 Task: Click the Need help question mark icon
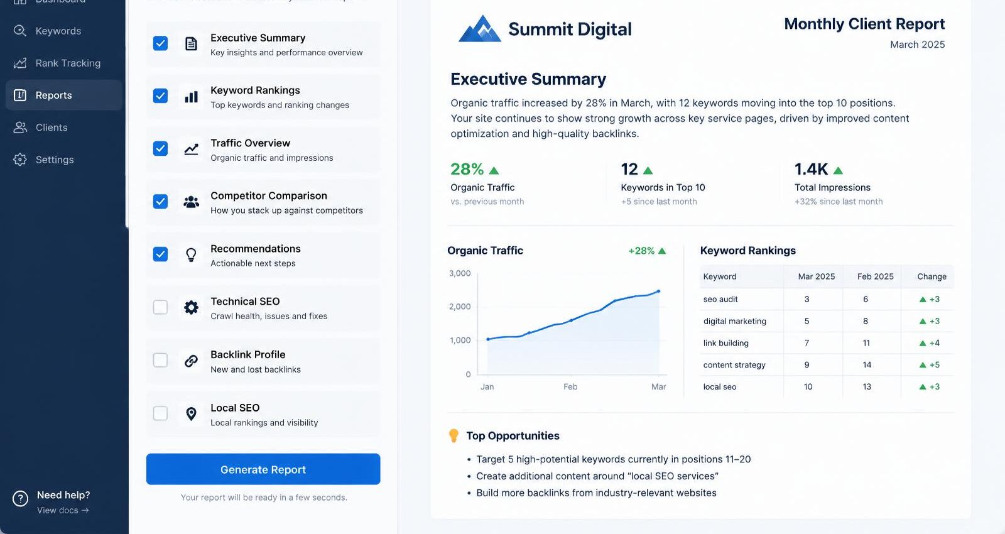20,499
